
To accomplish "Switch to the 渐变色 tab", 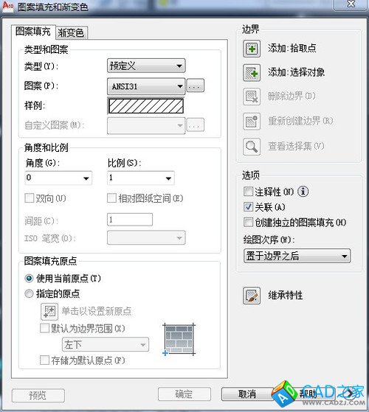I will pos(71,33).
